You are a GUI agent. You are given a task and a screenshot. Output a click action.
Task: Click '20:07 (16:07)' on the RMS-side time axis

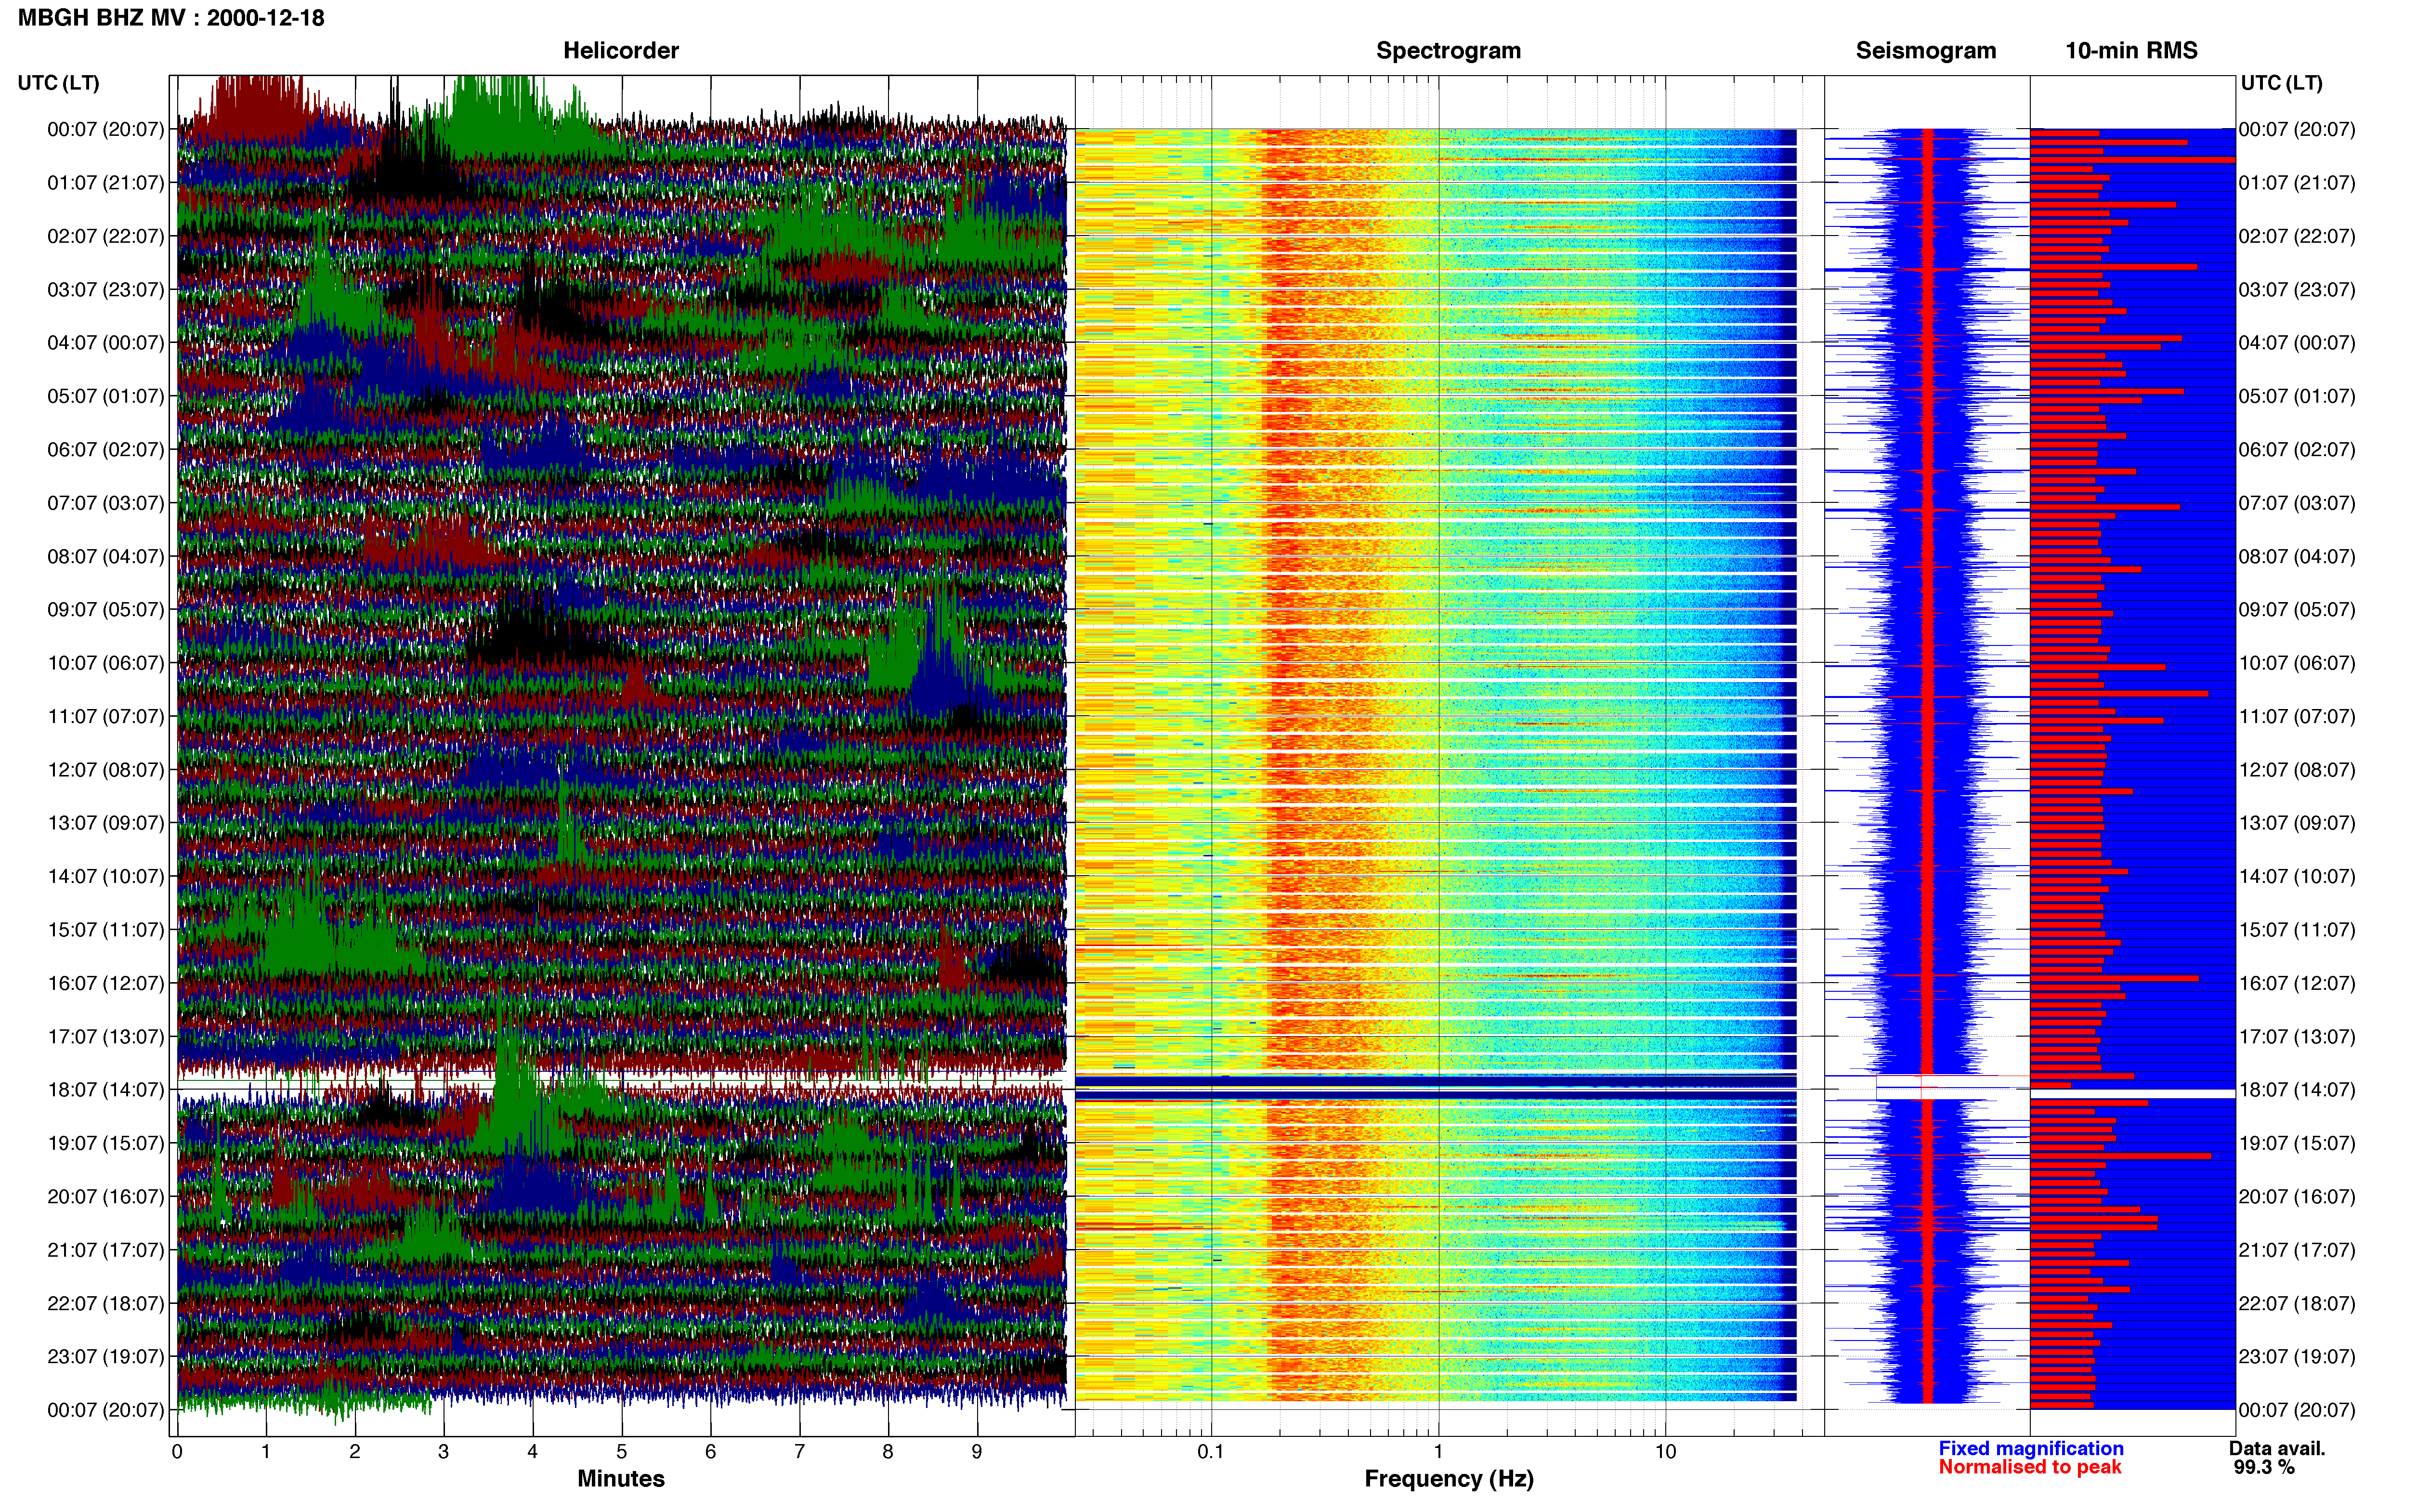(x=2297, y=1197)
